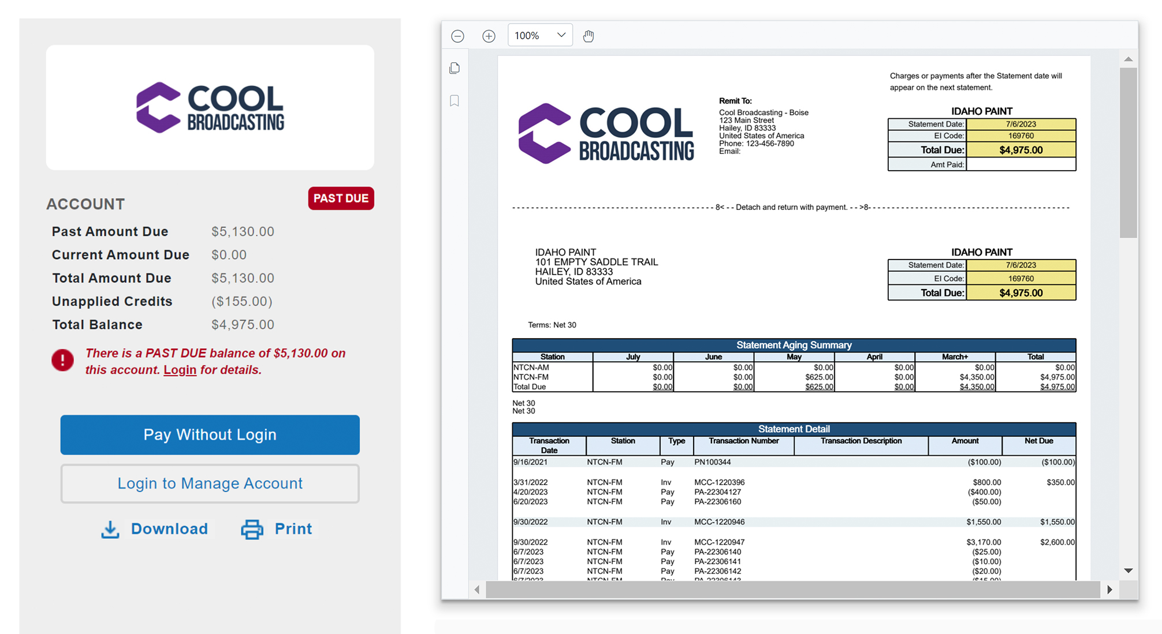
Task: Click the Cool Broadcasting logo in PDF statement
Action: tap(606, 133)
